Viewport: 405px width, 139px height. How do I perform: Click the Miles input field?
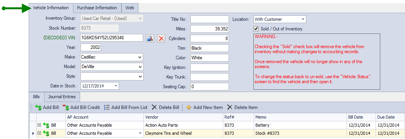click(x=210, y=29)
